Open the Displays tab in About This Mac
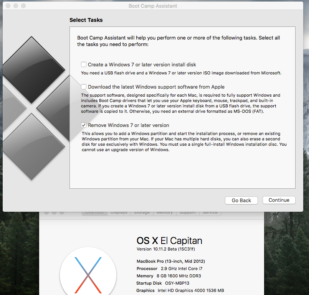 (x=119, y=213)
